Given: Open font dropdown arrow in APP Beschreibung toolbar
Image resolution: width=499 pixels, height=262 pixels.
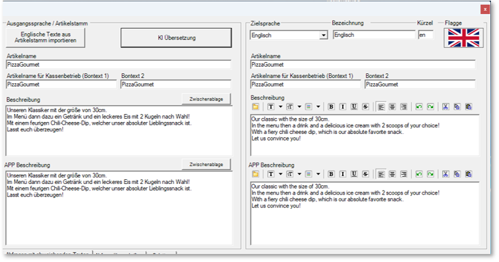Looking at the screenshot, I should 281,174.
